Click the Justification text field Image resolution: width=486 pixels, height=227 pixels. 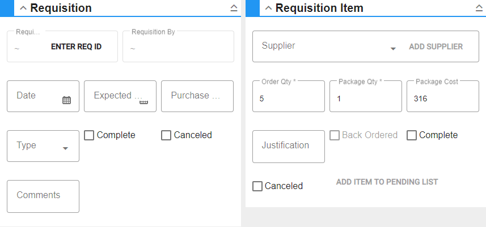pyautogui.click(x=289, y=147)
